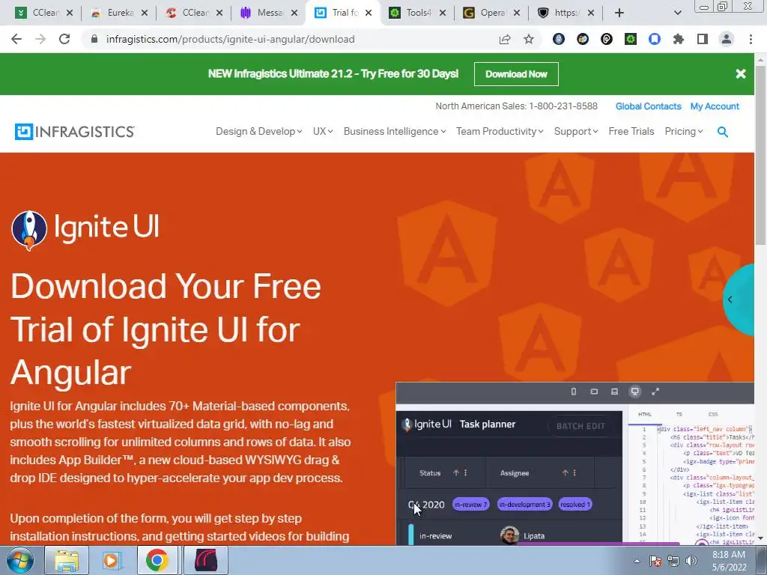Reload the current page
Viewport: 767px width, 575px height.
point(64,39)
